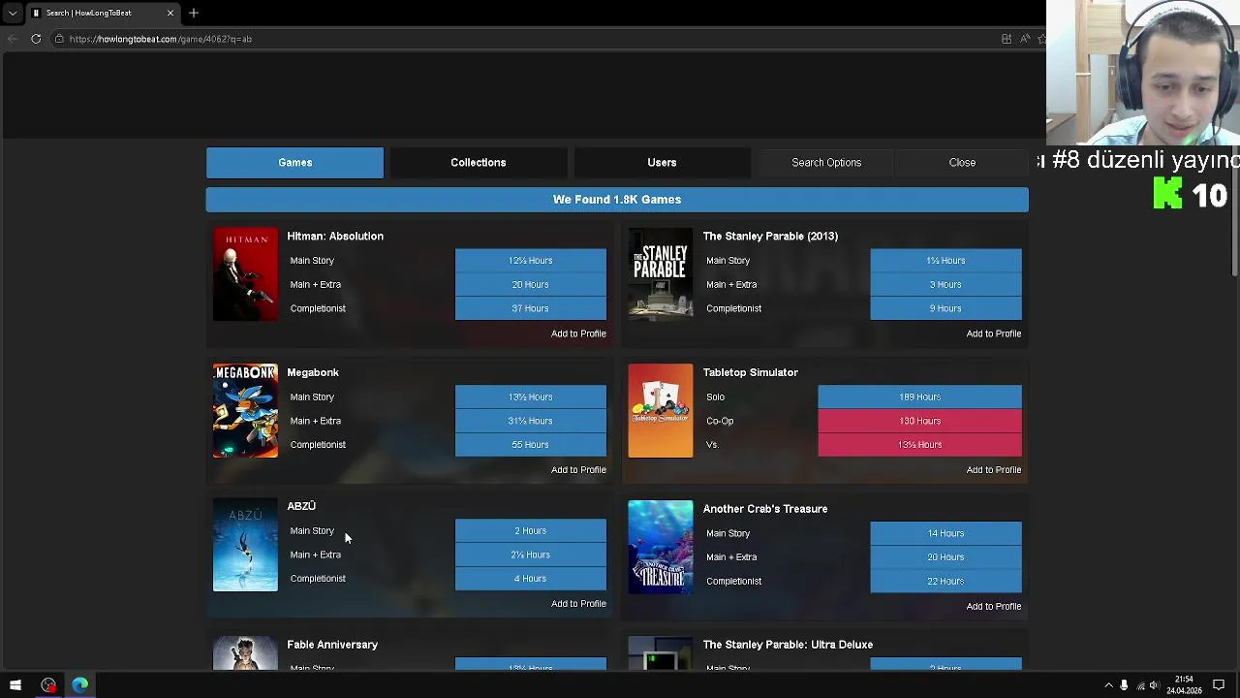
Task: Open The Stanley Parable (2013) title link
Action: (770, 237)
